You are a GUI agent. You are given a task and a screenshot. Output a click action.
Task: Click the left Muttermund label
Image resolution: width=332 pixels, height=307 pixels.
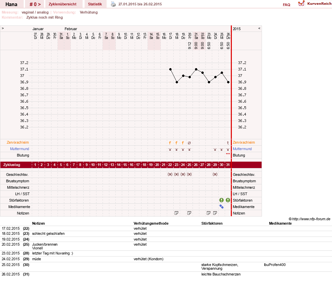pos(20,149)
